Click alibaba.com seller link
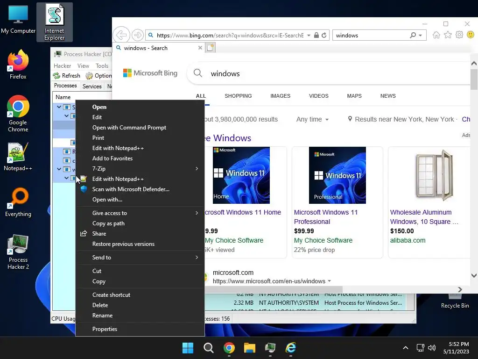Screen dimensions: 478x359 pyautogui.click(x=408, y=240)
